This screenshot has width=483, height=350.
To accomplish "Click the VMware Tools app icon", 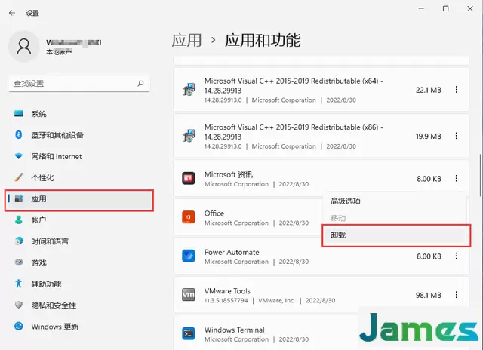I will point(188,295).
